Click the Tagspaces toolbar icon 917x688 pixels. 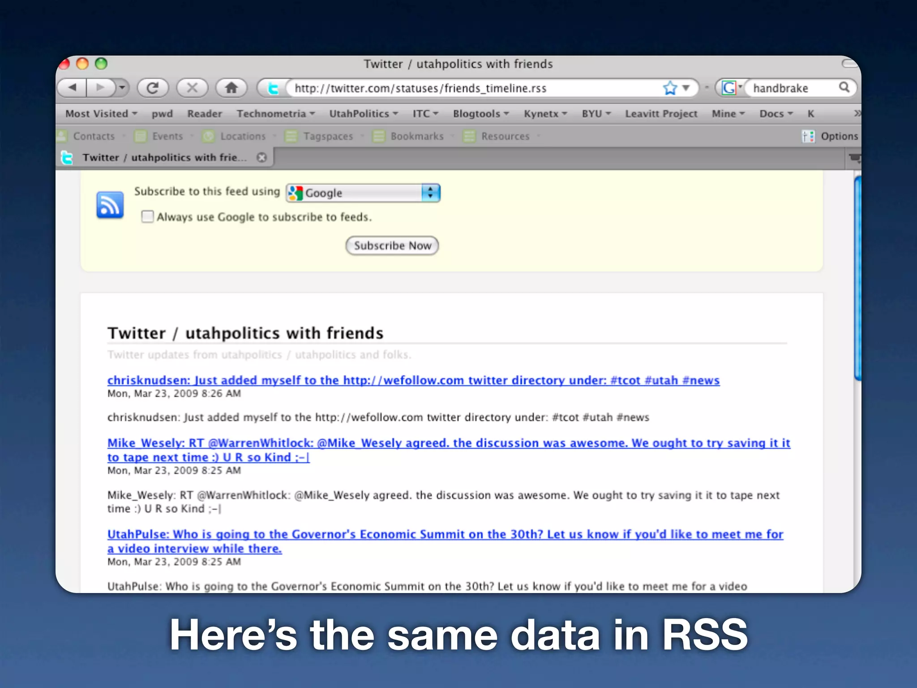291,136
